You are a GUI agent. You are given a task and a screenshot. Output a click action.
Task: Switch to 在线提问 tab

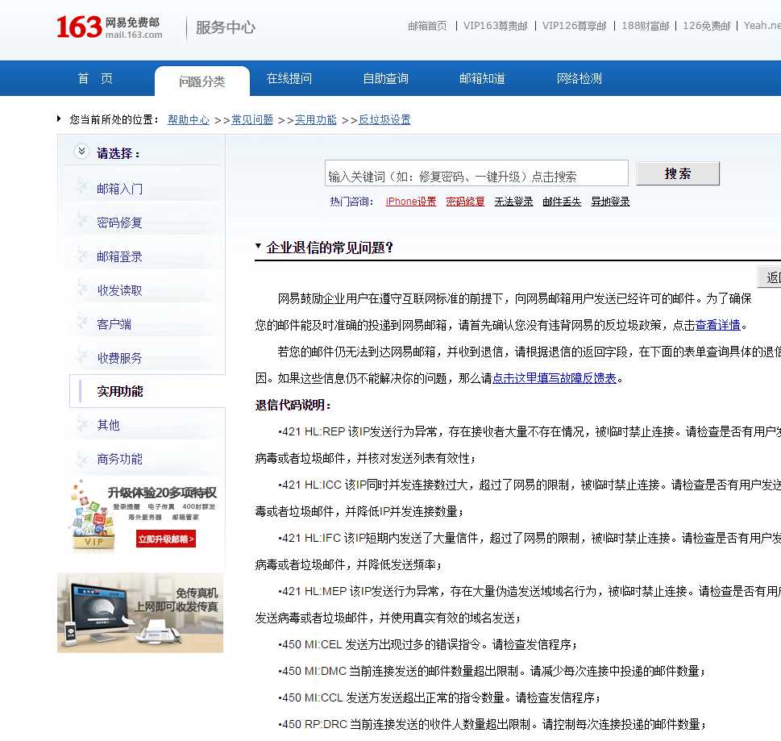pyautogui.click(x=289, y=79)
